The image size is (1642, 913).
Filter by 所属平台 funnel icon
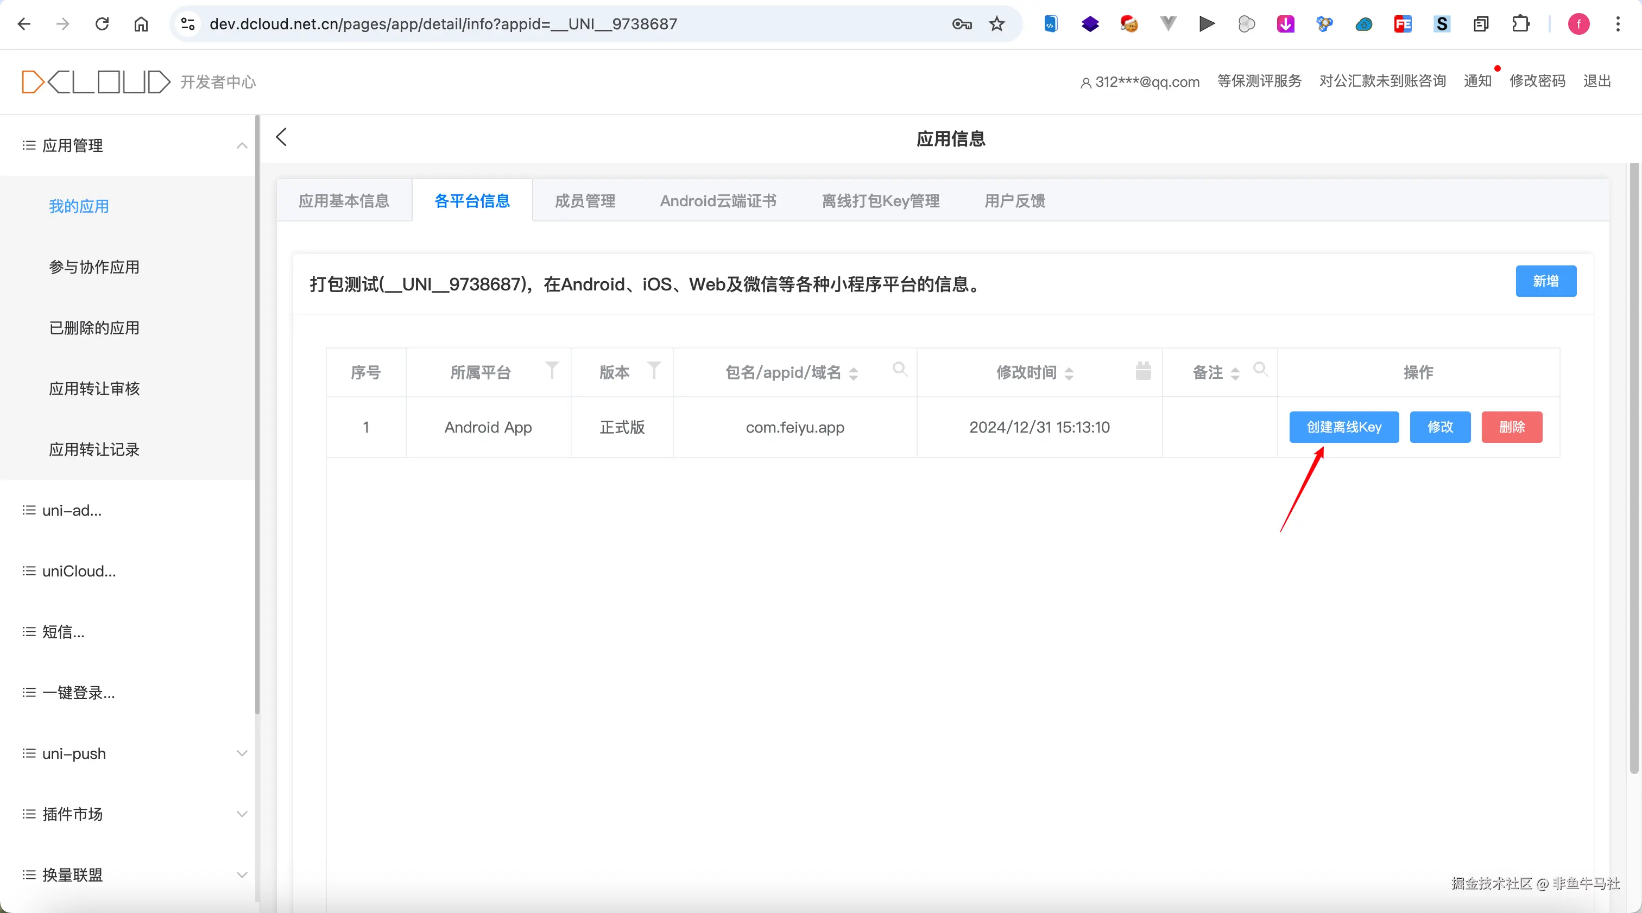[x=552, y=370]
